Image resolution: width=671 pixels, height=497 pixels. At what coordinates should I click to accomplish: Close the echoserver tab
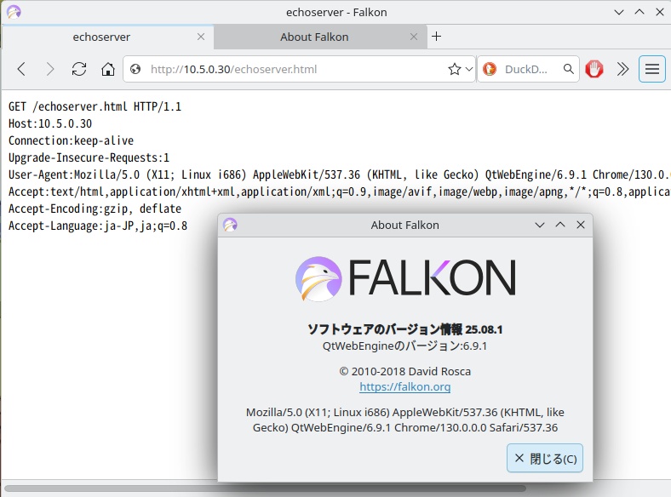[201, 37]
